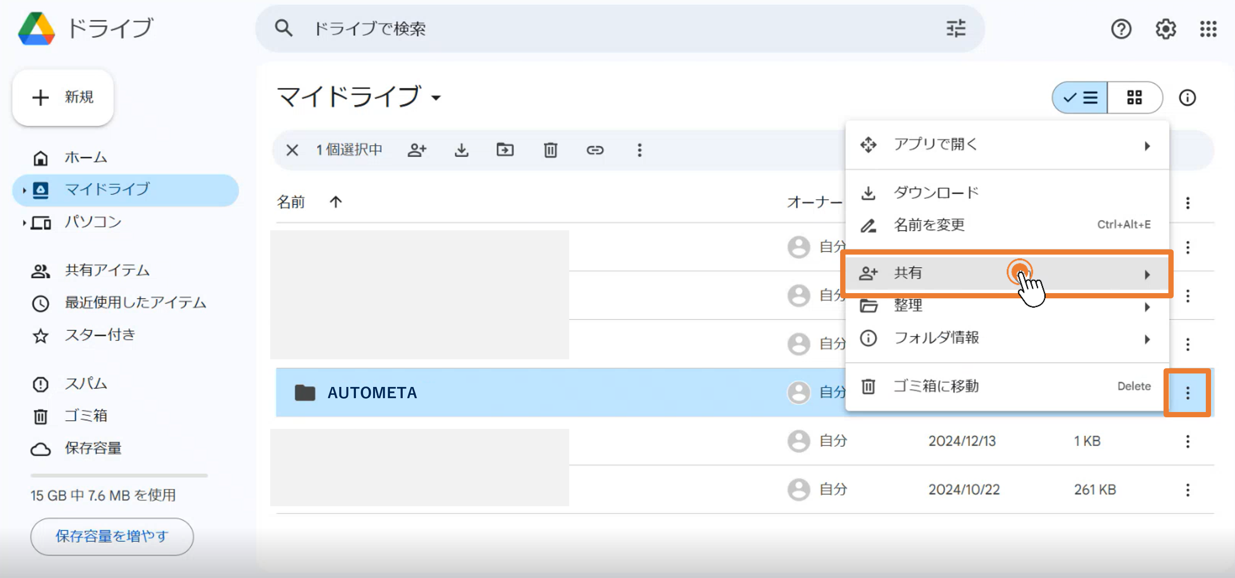This screenshot has width=1235, height=578.
Task: Open more actions in selection toolbar
Action: (639, 150)
